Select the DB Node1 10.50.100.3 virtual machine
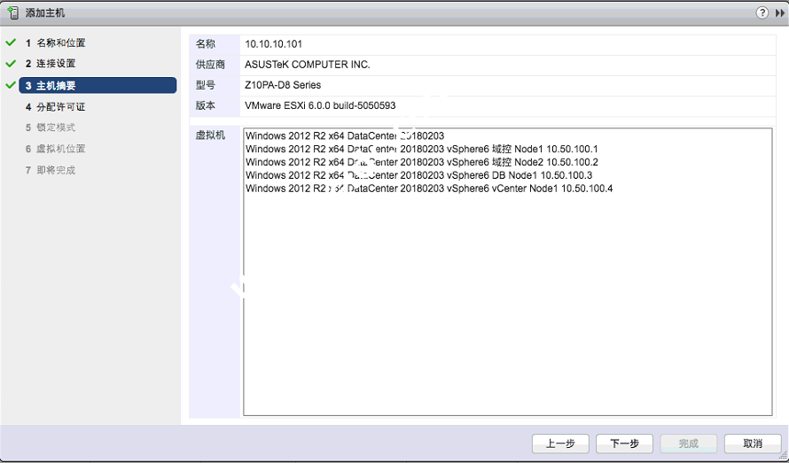 (x=418, y=175)
